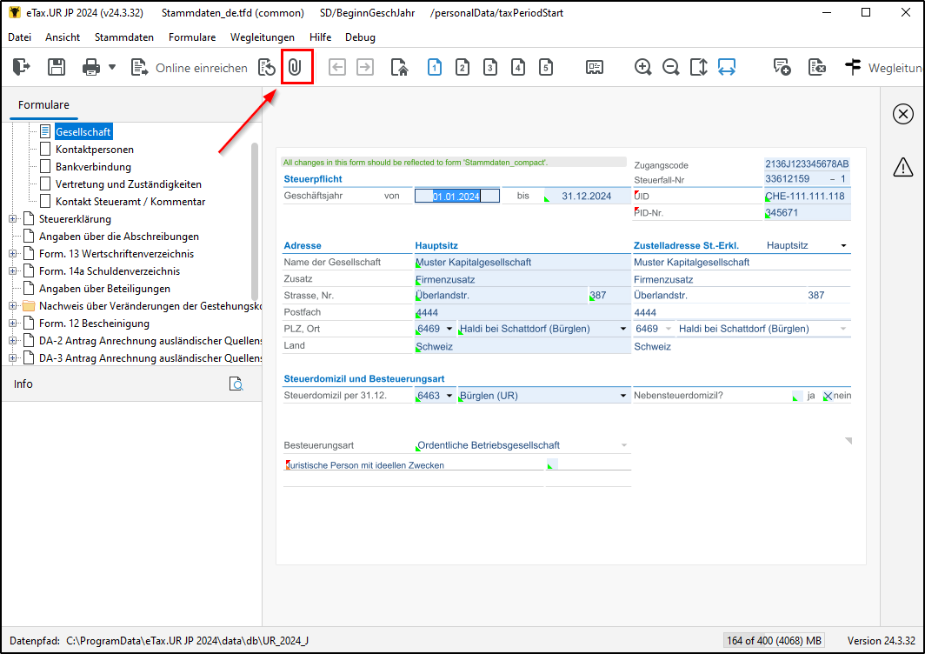This screenshot has width=925, height=654.
Task: Fit the form to page width
Action: [x=727, y=67]
